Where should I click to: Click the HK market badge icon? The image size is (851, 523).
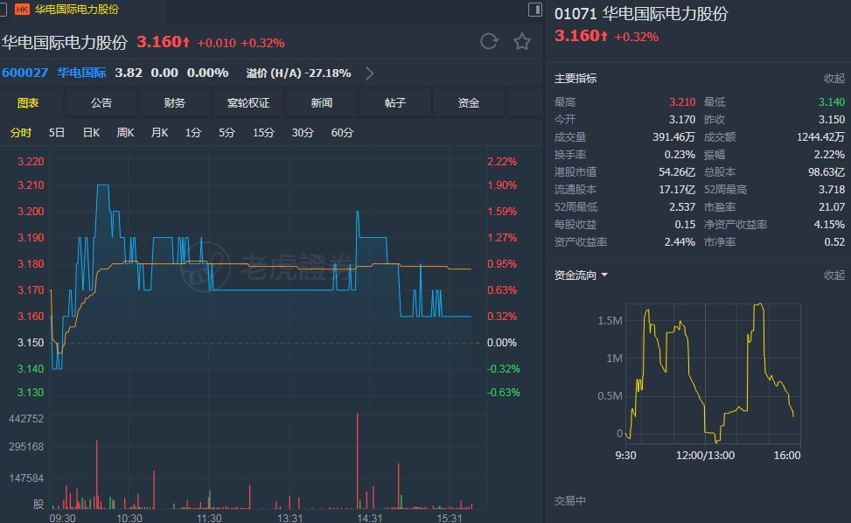[22, 10]
